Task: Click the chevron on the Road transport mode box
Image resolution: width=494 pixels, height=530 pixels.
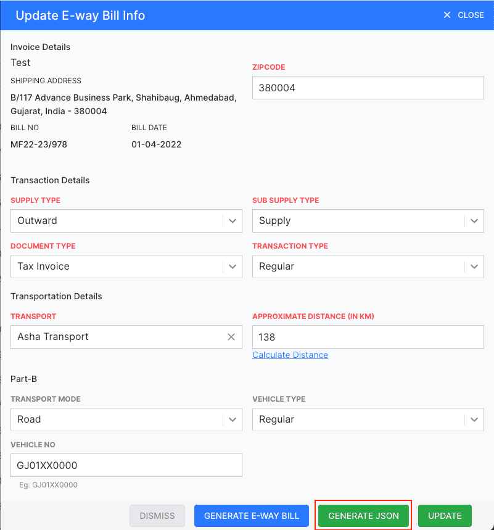Action: coord(233,420)
